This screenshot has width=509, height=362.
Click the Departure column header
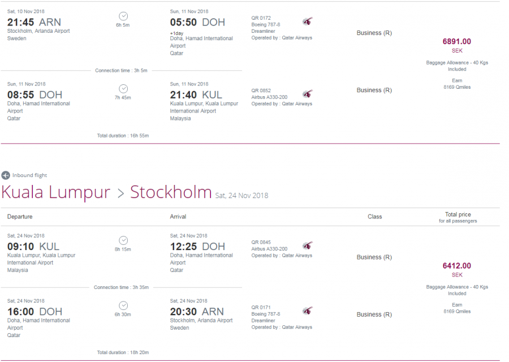[20, 217]
